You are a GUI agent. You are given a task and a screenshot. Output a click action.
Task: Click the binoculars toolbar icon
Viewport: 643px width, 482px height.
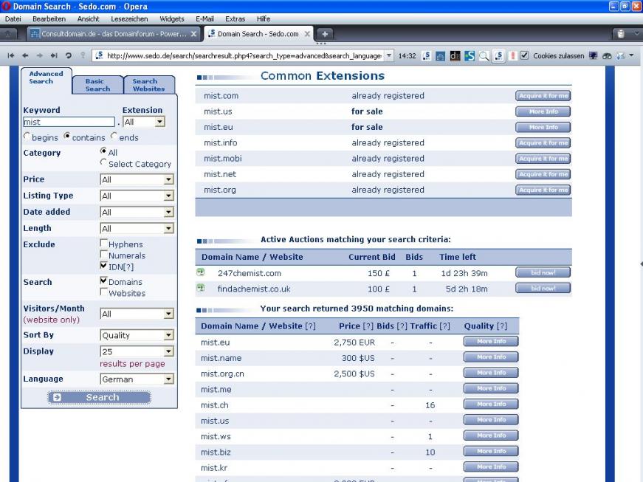point(607,56)
